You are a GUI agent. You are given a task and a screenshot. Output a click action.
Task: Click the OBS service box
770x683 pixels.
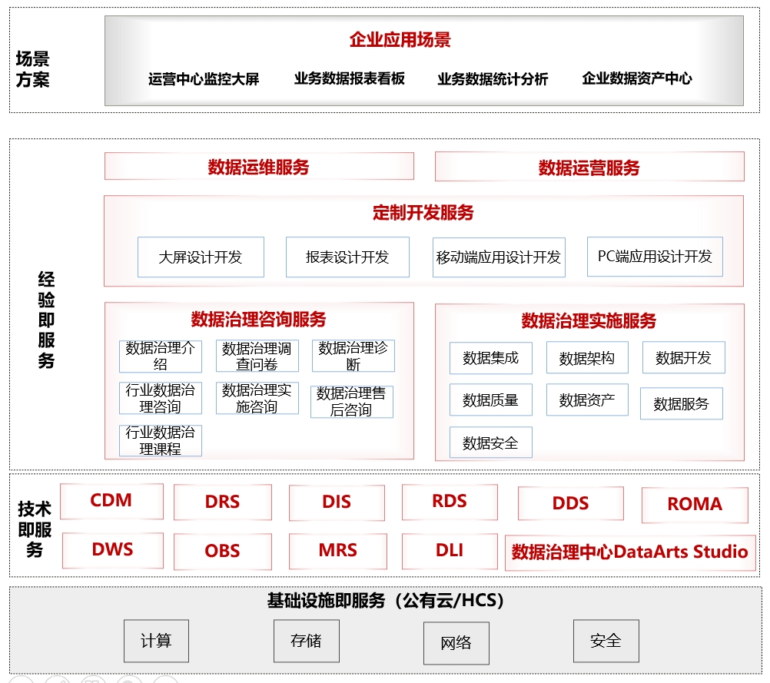(x=223, y=552)
